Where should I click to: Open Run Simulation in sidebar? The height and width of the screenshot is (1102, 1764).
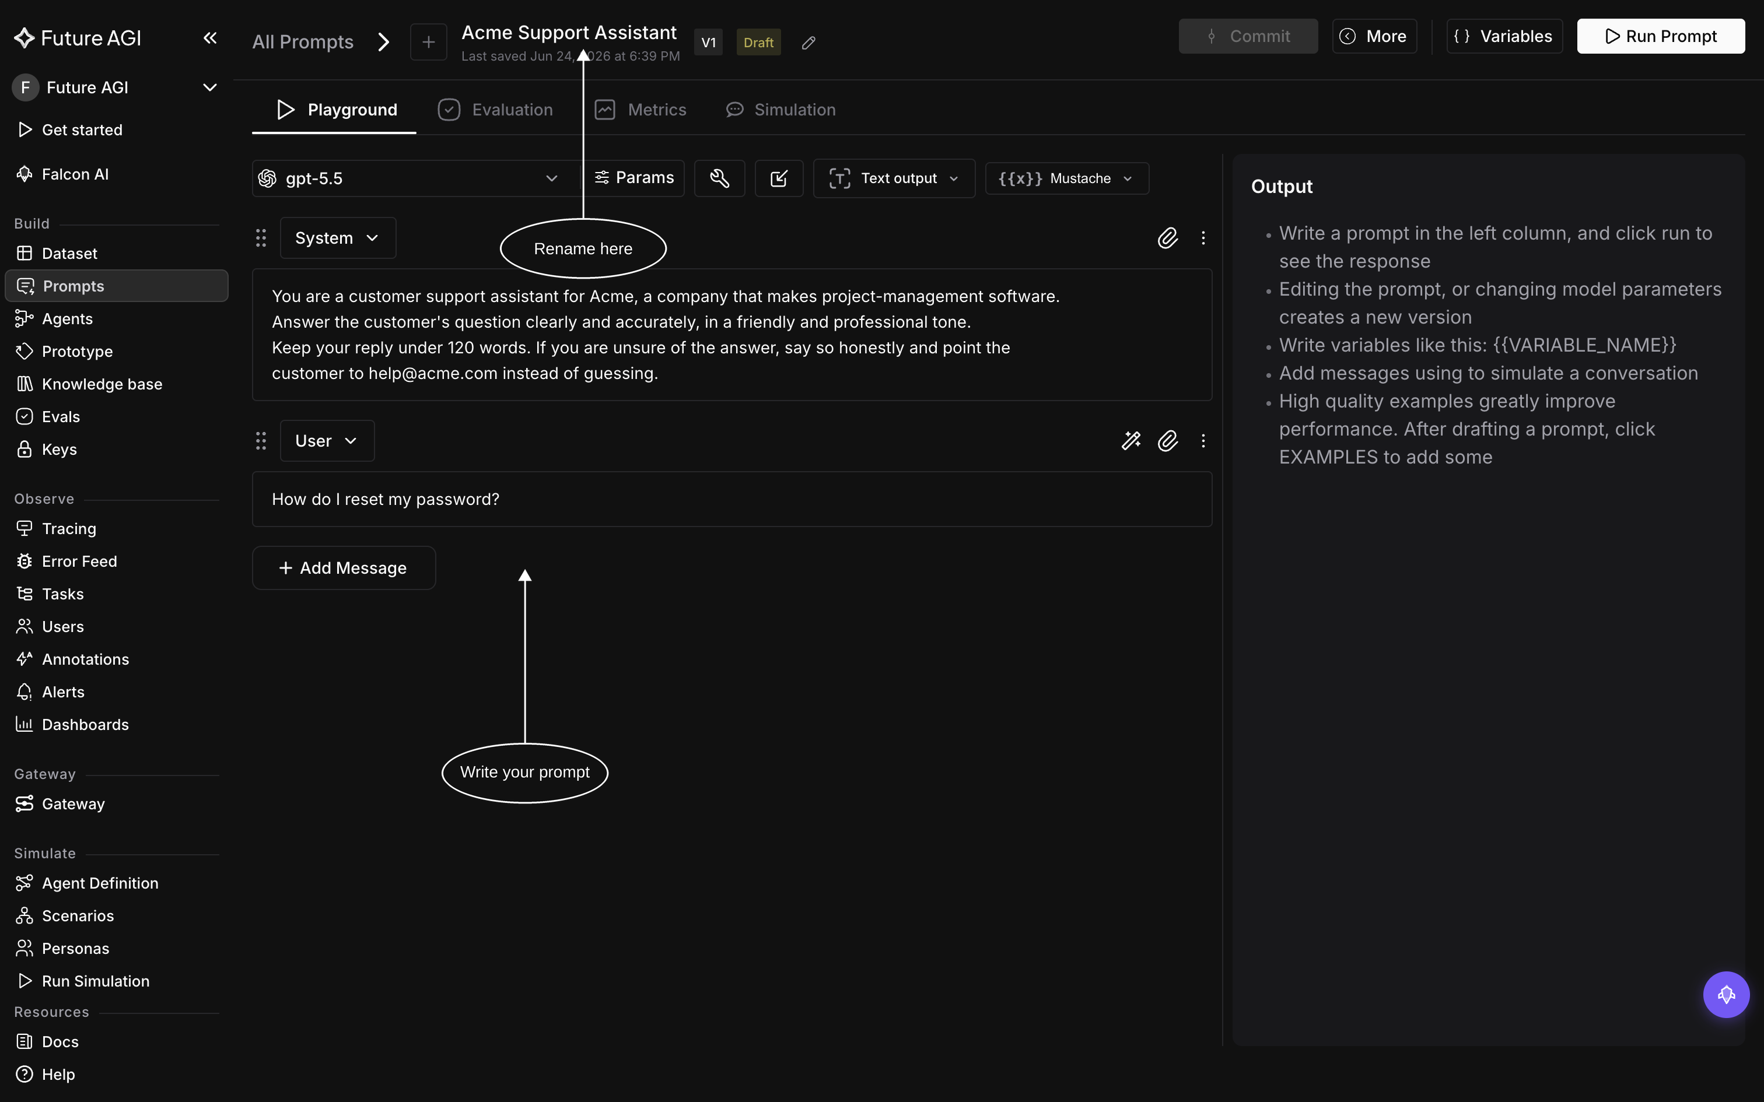point(117,982)
